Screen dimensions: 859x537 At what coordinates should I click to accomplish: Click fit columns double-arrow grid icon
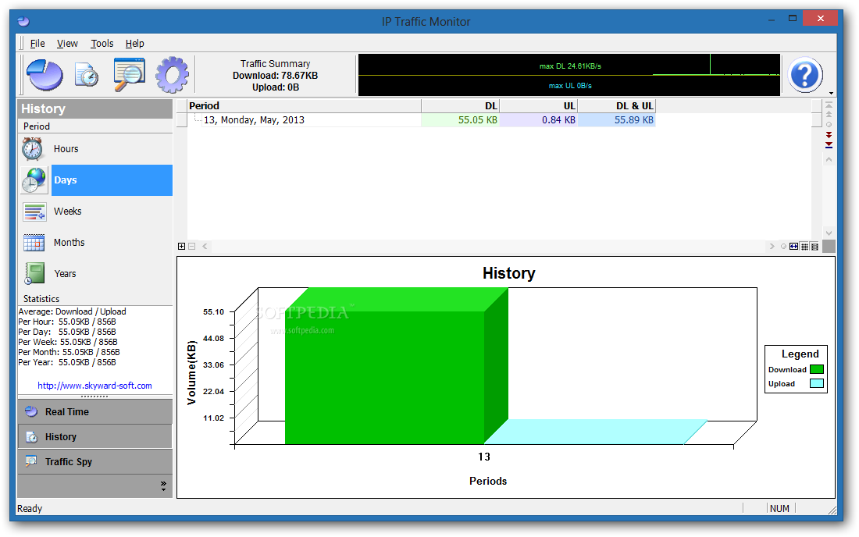[x=794, y=247]
